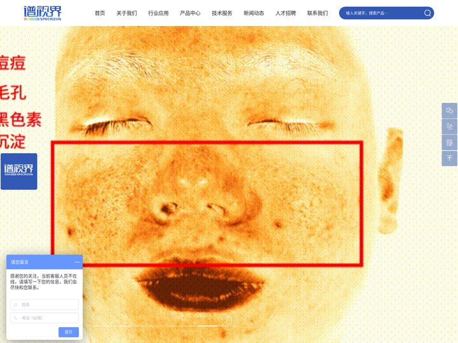Open the 技术服务 menu item
The image size is (458, 343).
[222, 13]
